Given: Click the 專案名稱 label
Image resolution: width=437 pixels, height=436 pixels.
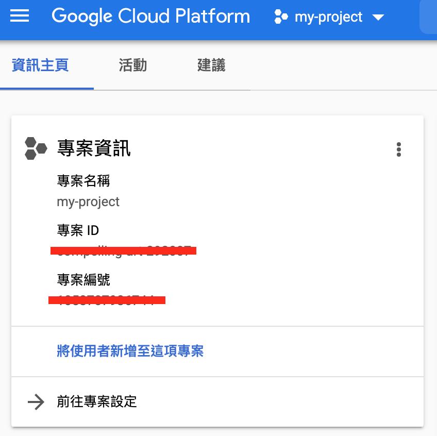Looking at the screenshot, I should coord(83,181).
